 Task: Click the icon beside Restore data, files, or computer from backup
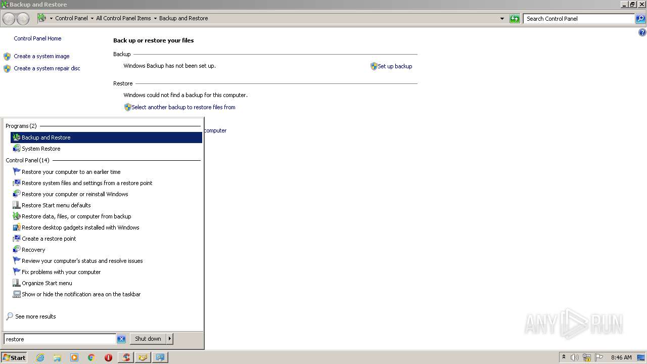[17, 216]
